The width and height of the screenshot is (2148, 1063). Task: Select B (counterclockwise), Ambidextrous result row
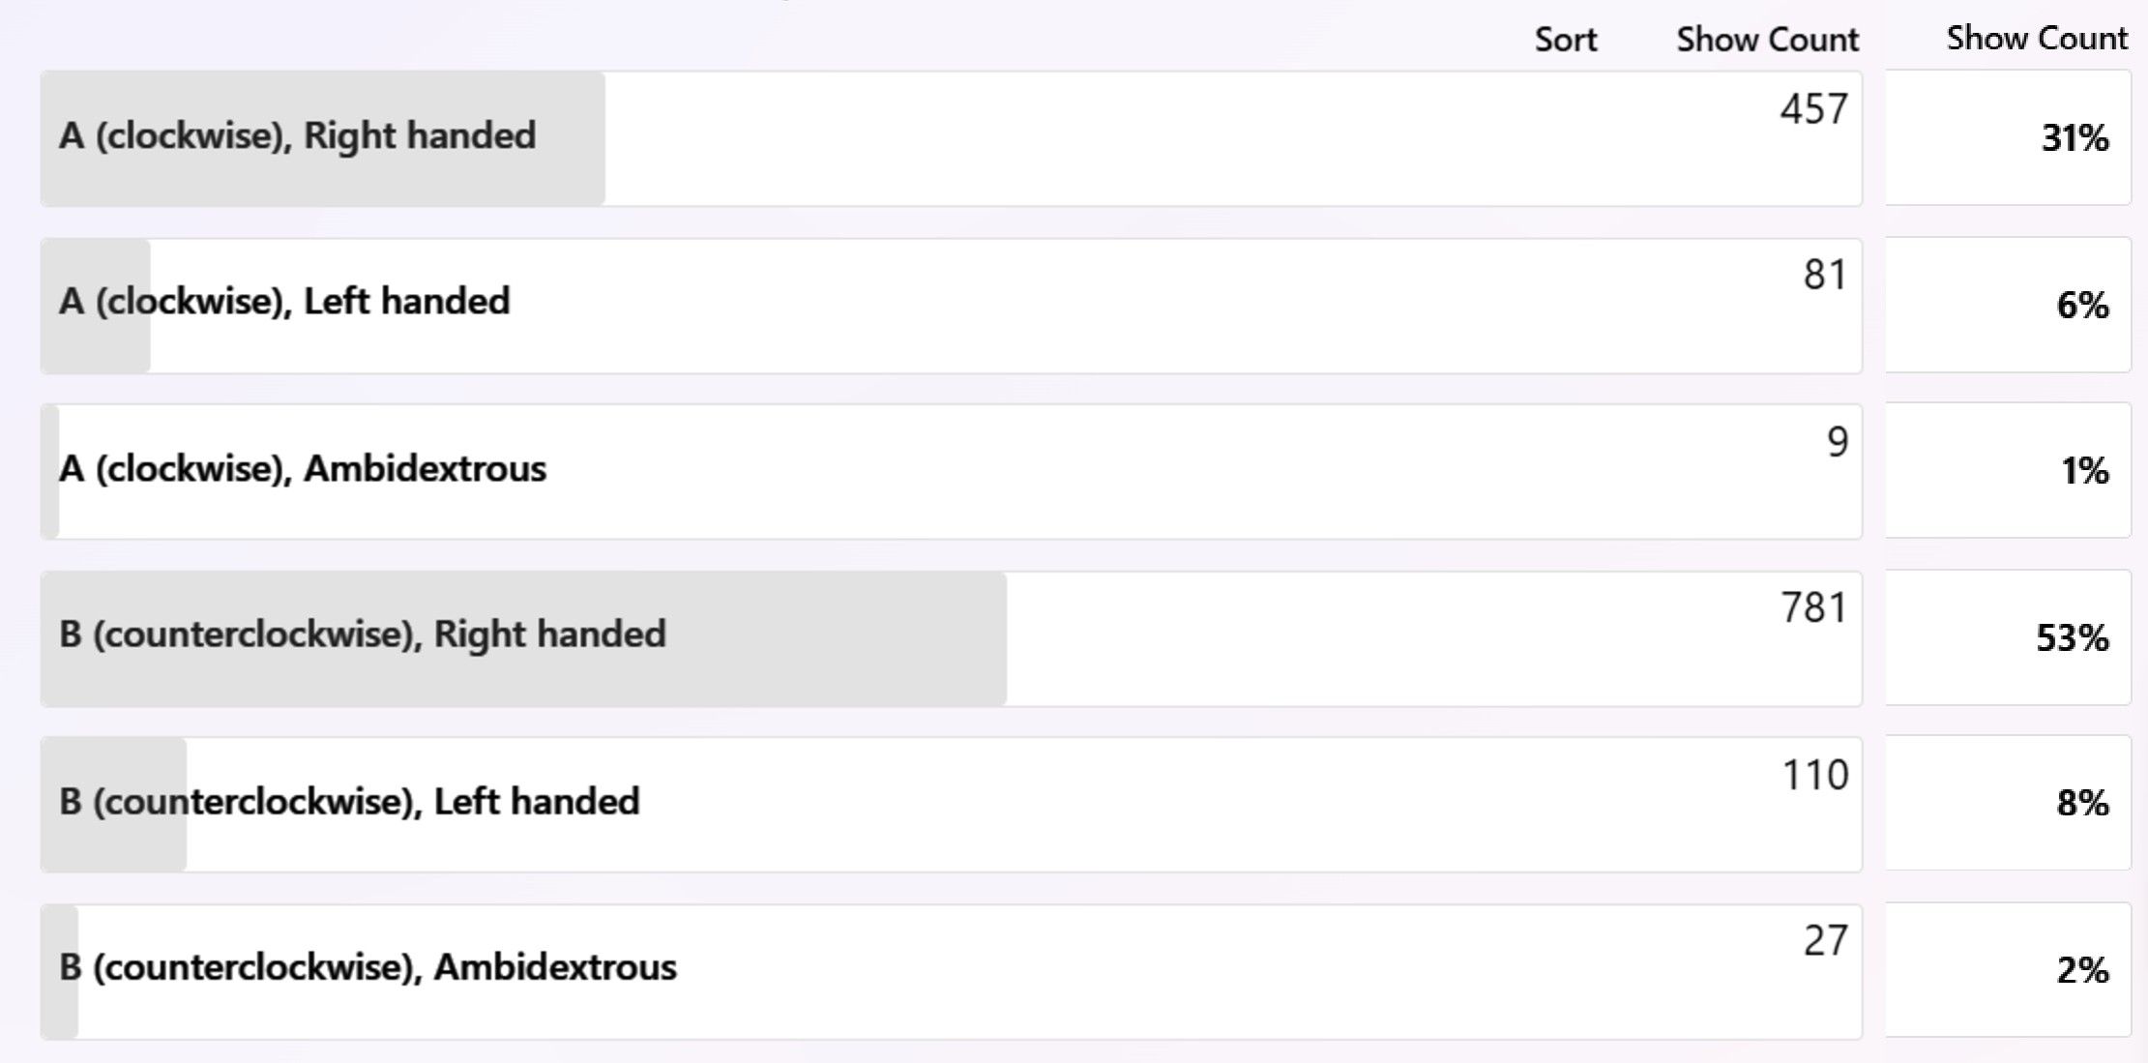pos(951,972)
